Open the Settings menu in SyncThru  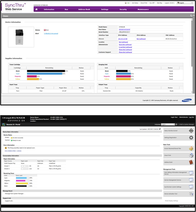105,9
